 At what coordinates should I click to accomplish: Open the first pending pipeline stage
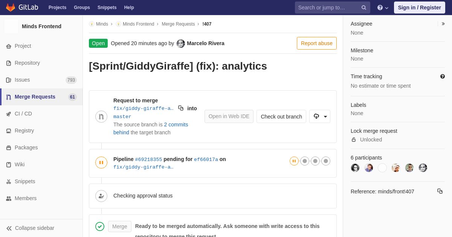pyautogui.click(x=294, y=161)
